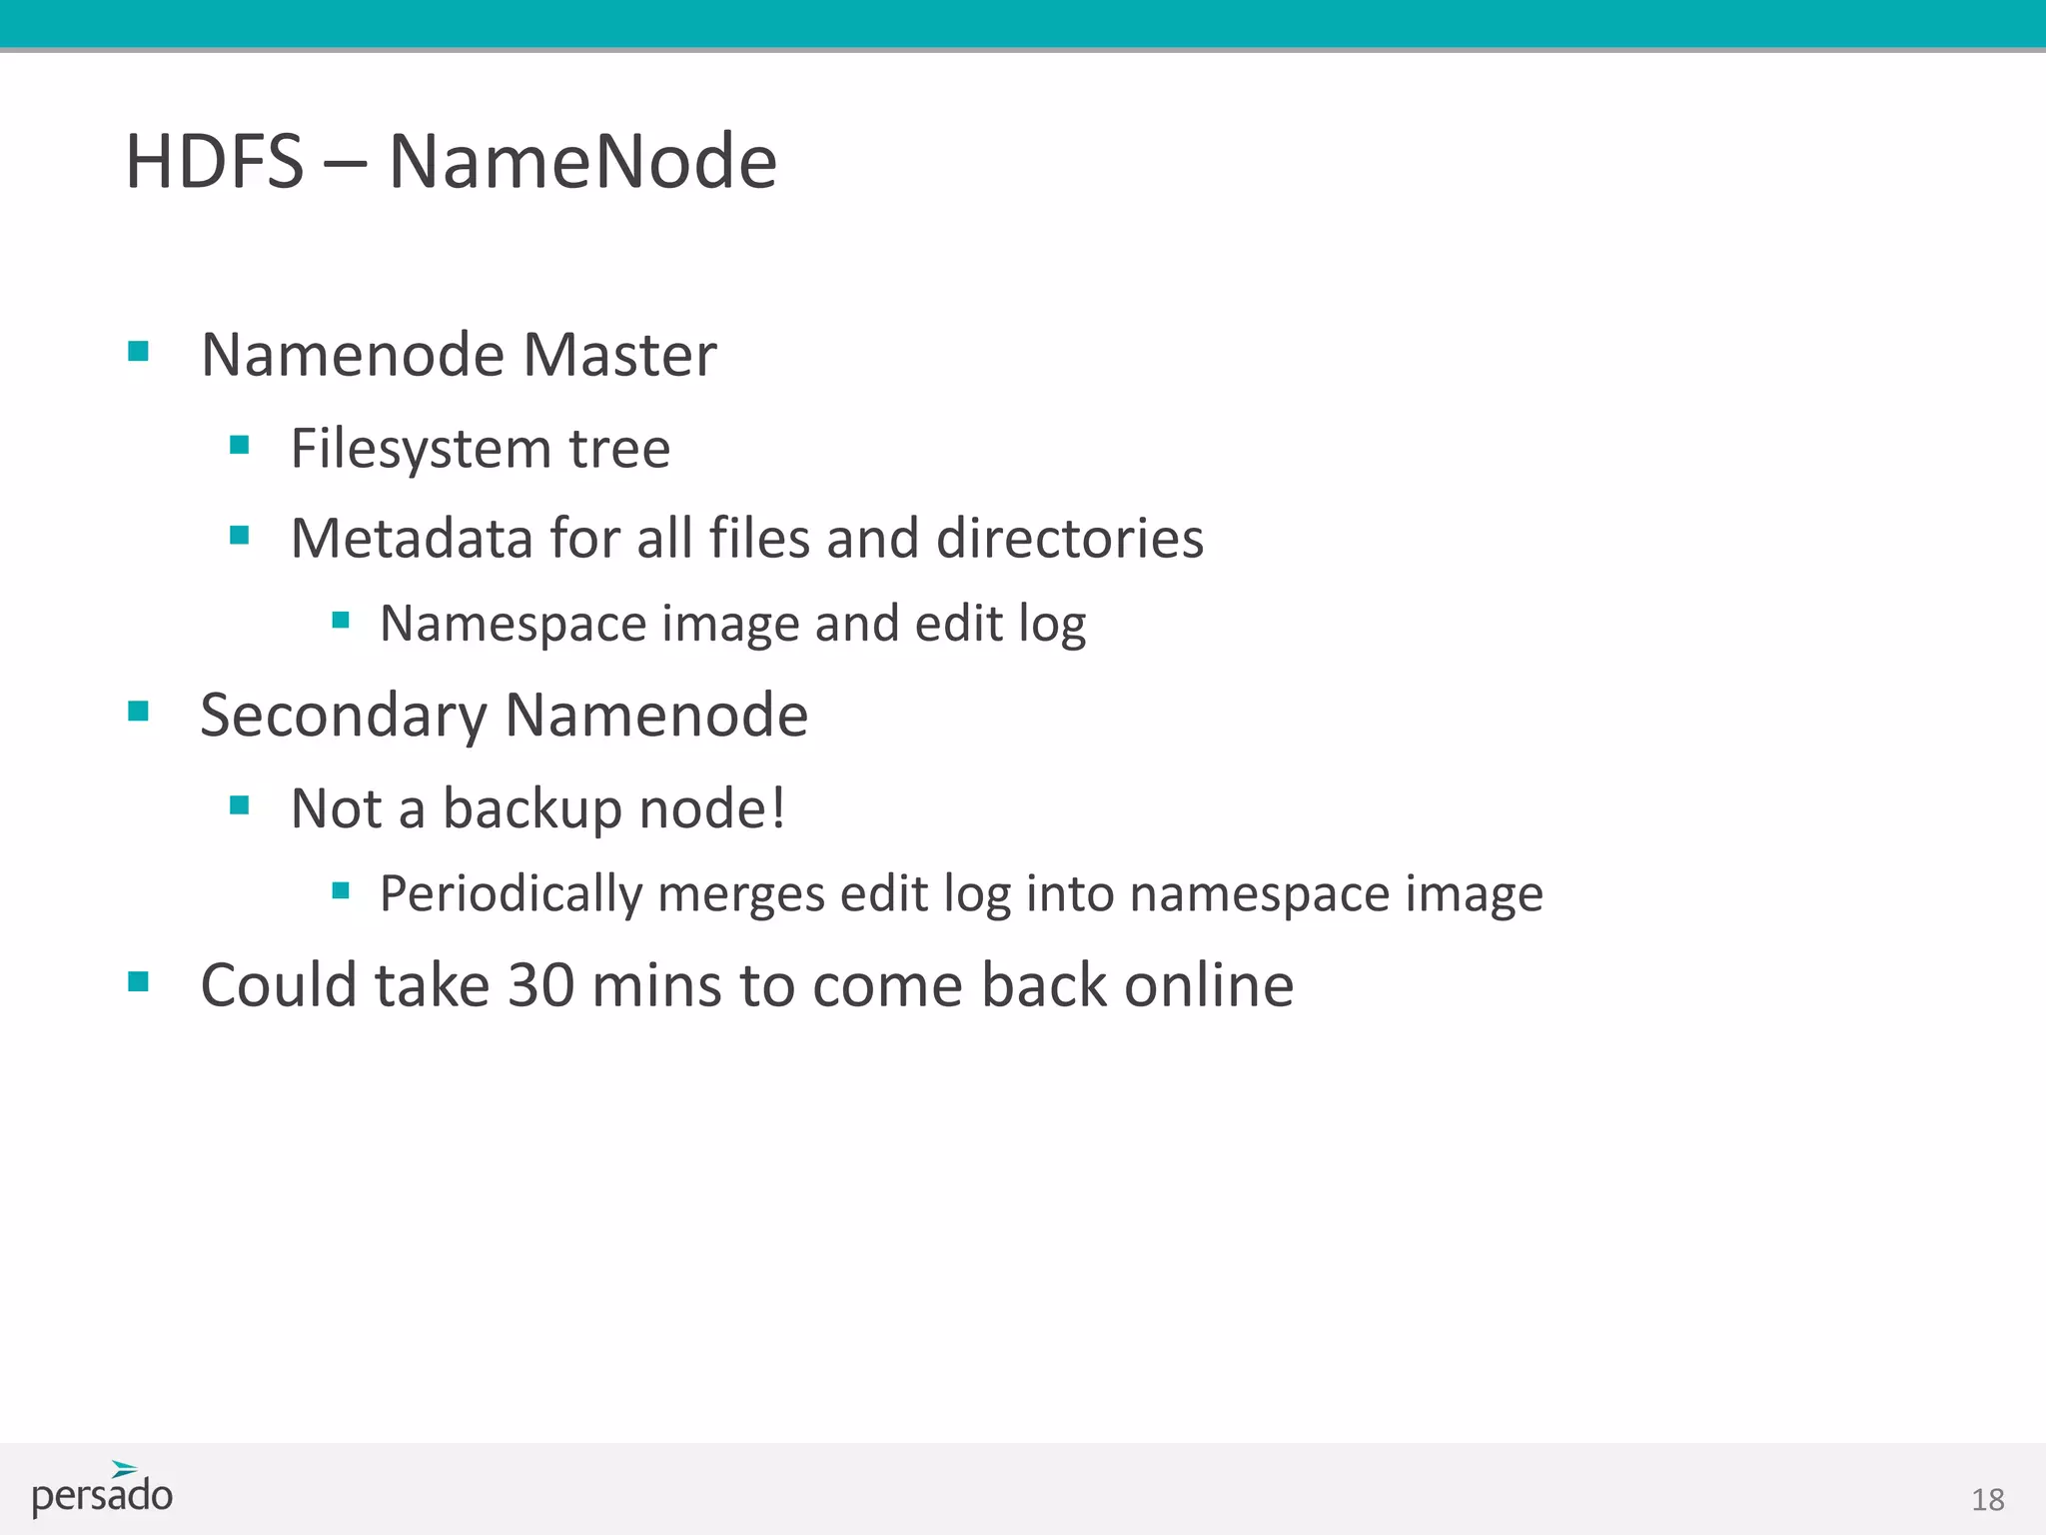The image size is (2046, 1535).
Task: Click the 'Not a backup node!' text
Action: (538, 808)
